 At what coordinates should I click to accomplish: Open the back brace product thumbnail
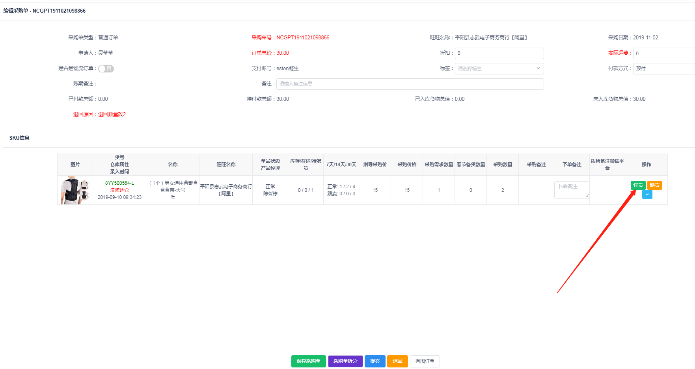click(x=75, y=190)
